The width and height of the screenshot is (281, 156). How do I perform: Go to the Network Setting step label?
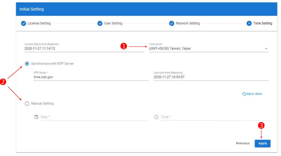(x=188, y=23)
